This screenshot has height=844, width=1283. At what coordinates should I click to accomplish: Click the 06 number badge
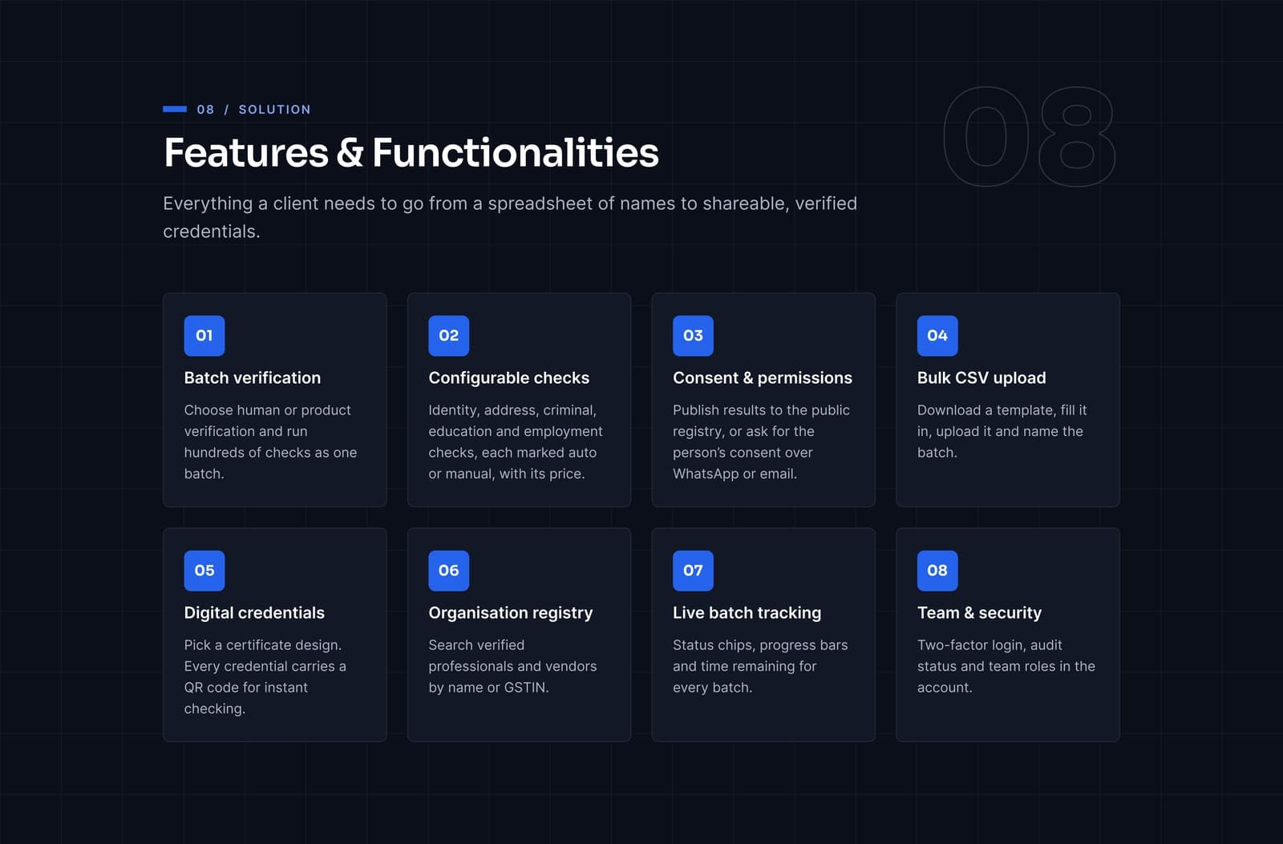[x=448, y=571]
